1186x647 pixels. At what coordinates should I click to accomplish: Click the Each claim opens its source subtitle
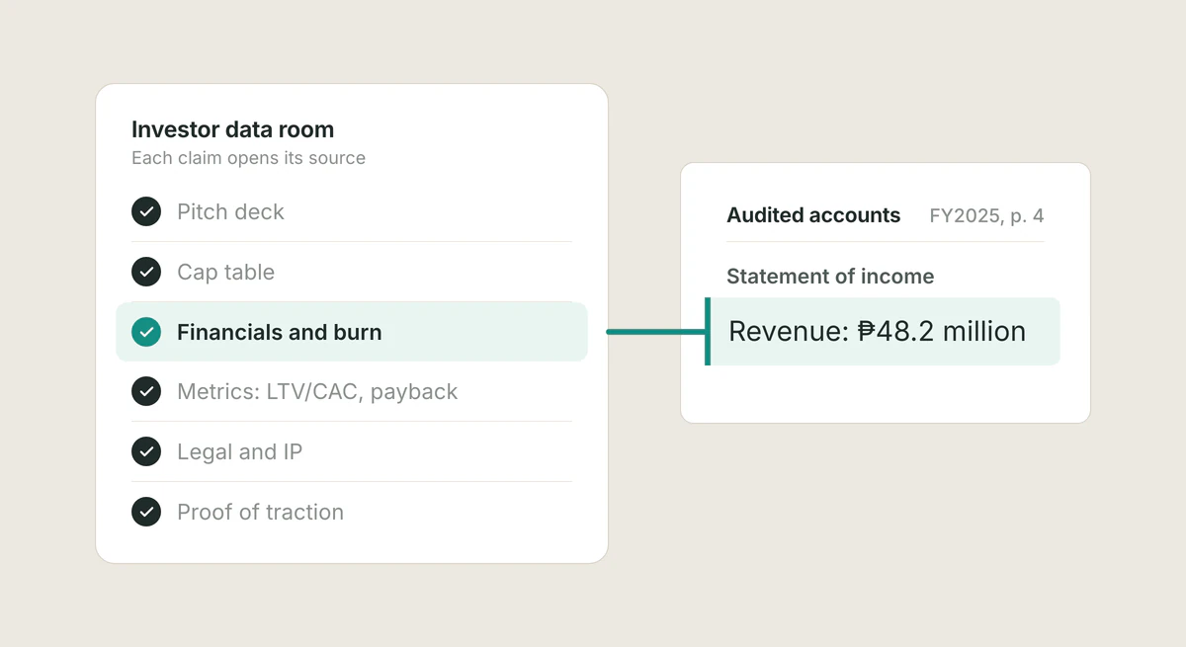pyautogui.click(x=248, y=158)
